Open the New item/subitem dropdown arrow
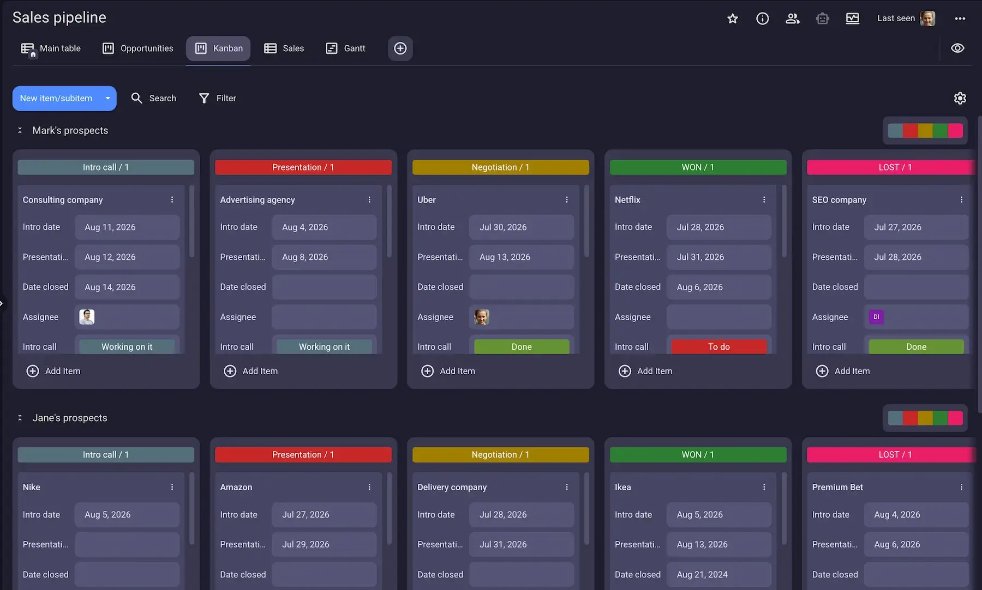 108,98
